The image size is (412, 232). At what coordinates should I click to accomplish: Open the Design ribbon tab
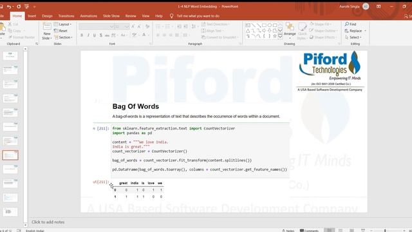pos(47,16)
